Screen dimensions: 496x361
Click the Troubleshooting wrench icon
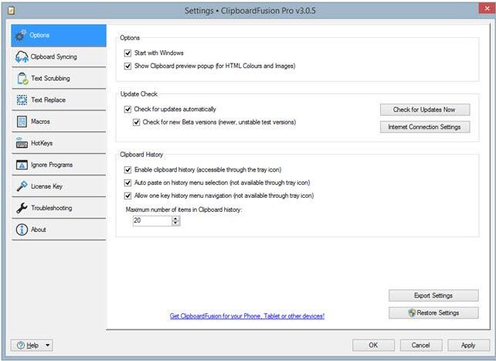coord(22,208)
